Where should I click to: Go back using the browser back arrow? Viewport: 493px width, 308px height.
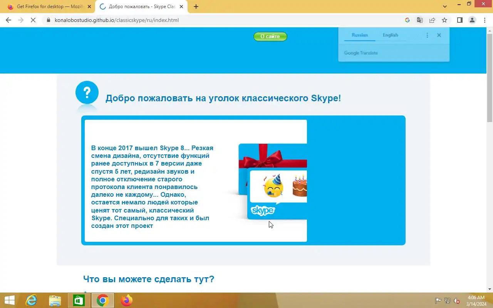[x=8, y=20]
